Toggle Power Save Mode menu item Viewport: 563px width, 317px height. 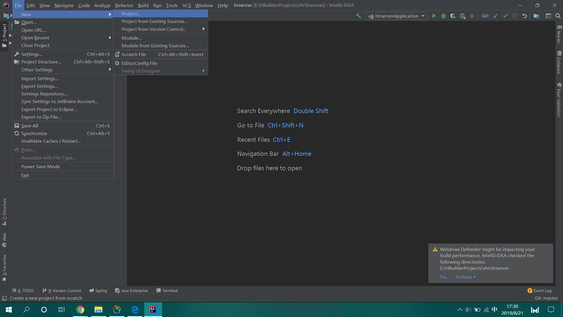(40, 166)
